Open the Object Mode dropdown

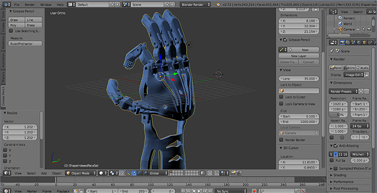click(x=81, y=173)
